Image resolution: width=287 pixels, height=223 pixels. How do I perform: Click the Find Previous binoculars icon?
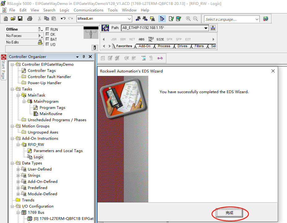tap(138, 19)
